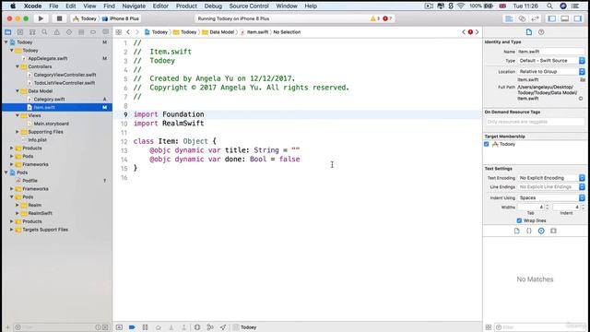Show the standard editor
This screenshot has width=590, height=332.
(509, 18)
